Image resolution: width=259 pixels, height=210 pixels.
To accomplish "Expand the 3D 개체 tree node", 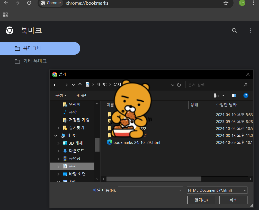I will point(58,143).
